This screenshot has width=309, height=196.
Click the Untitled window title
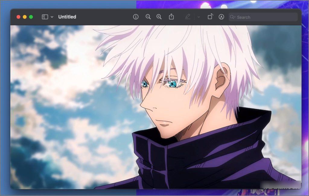coord(67,17)
